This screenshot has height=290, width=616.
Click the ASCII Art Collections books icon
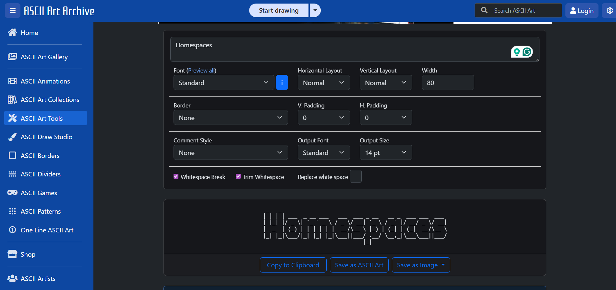click(x=12, y=99)
